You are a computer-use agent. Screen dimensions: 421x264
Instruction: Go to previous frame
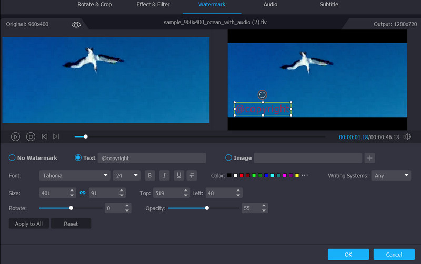click(x=44, y=136)
